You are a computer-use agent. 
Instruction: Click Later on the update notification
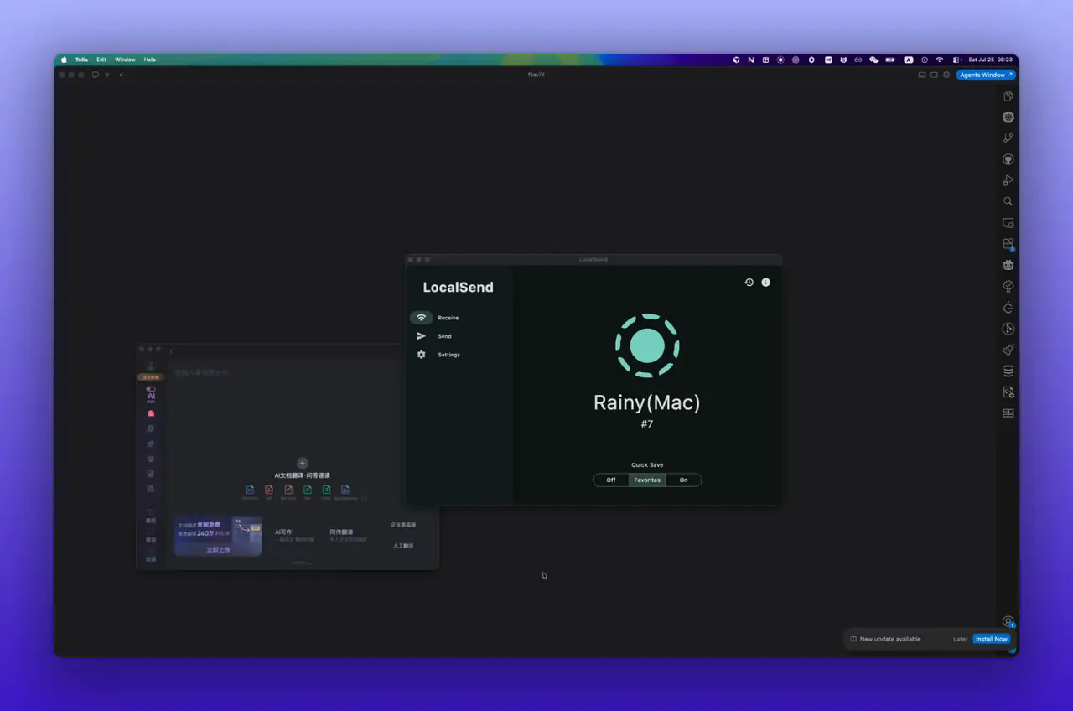pyautogui.click(x=961, y=639)
